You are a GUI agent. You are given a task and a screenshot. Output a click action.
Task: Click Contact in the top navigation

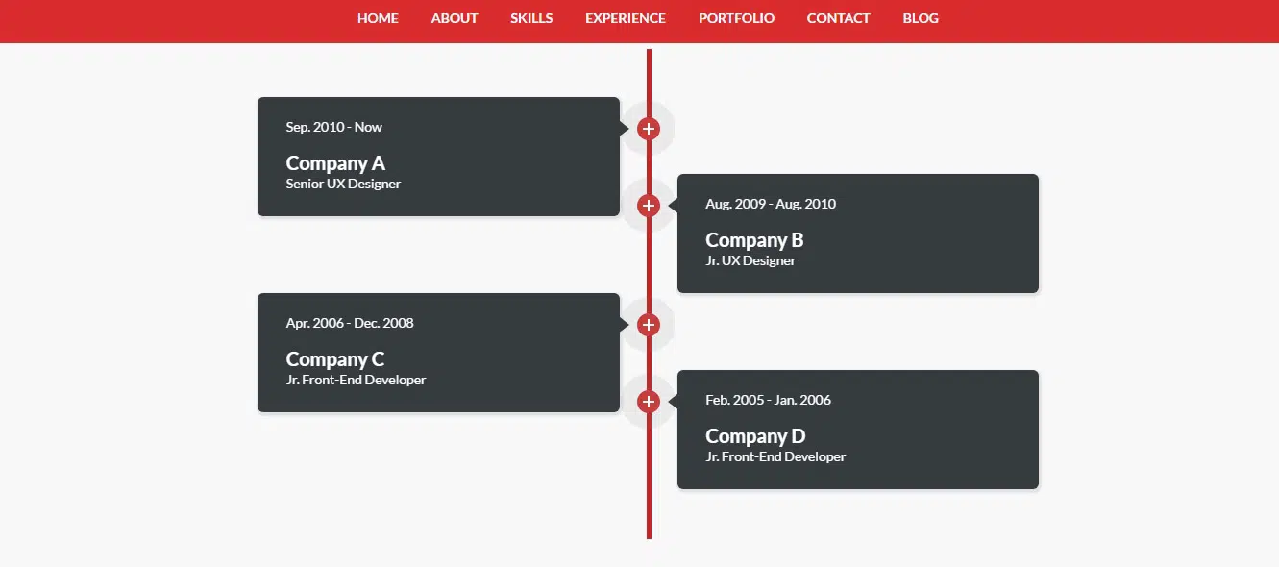(x=838, y=18)
